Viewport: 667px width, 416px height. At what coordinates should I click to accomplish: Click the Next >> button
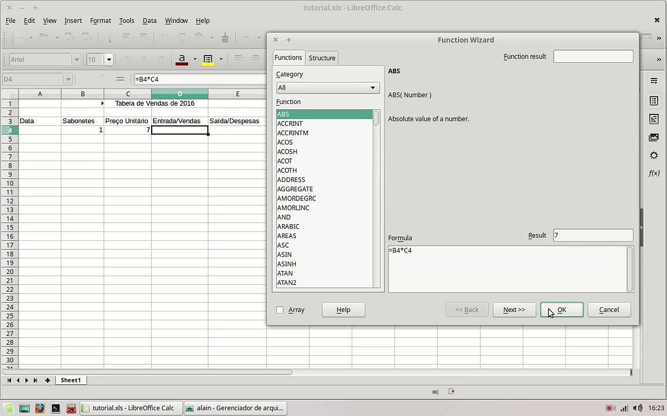[514, 310]
